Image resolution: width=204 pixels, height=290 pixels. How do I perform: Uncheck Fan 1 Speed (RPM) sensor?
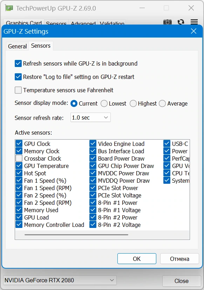click(19, 188)
